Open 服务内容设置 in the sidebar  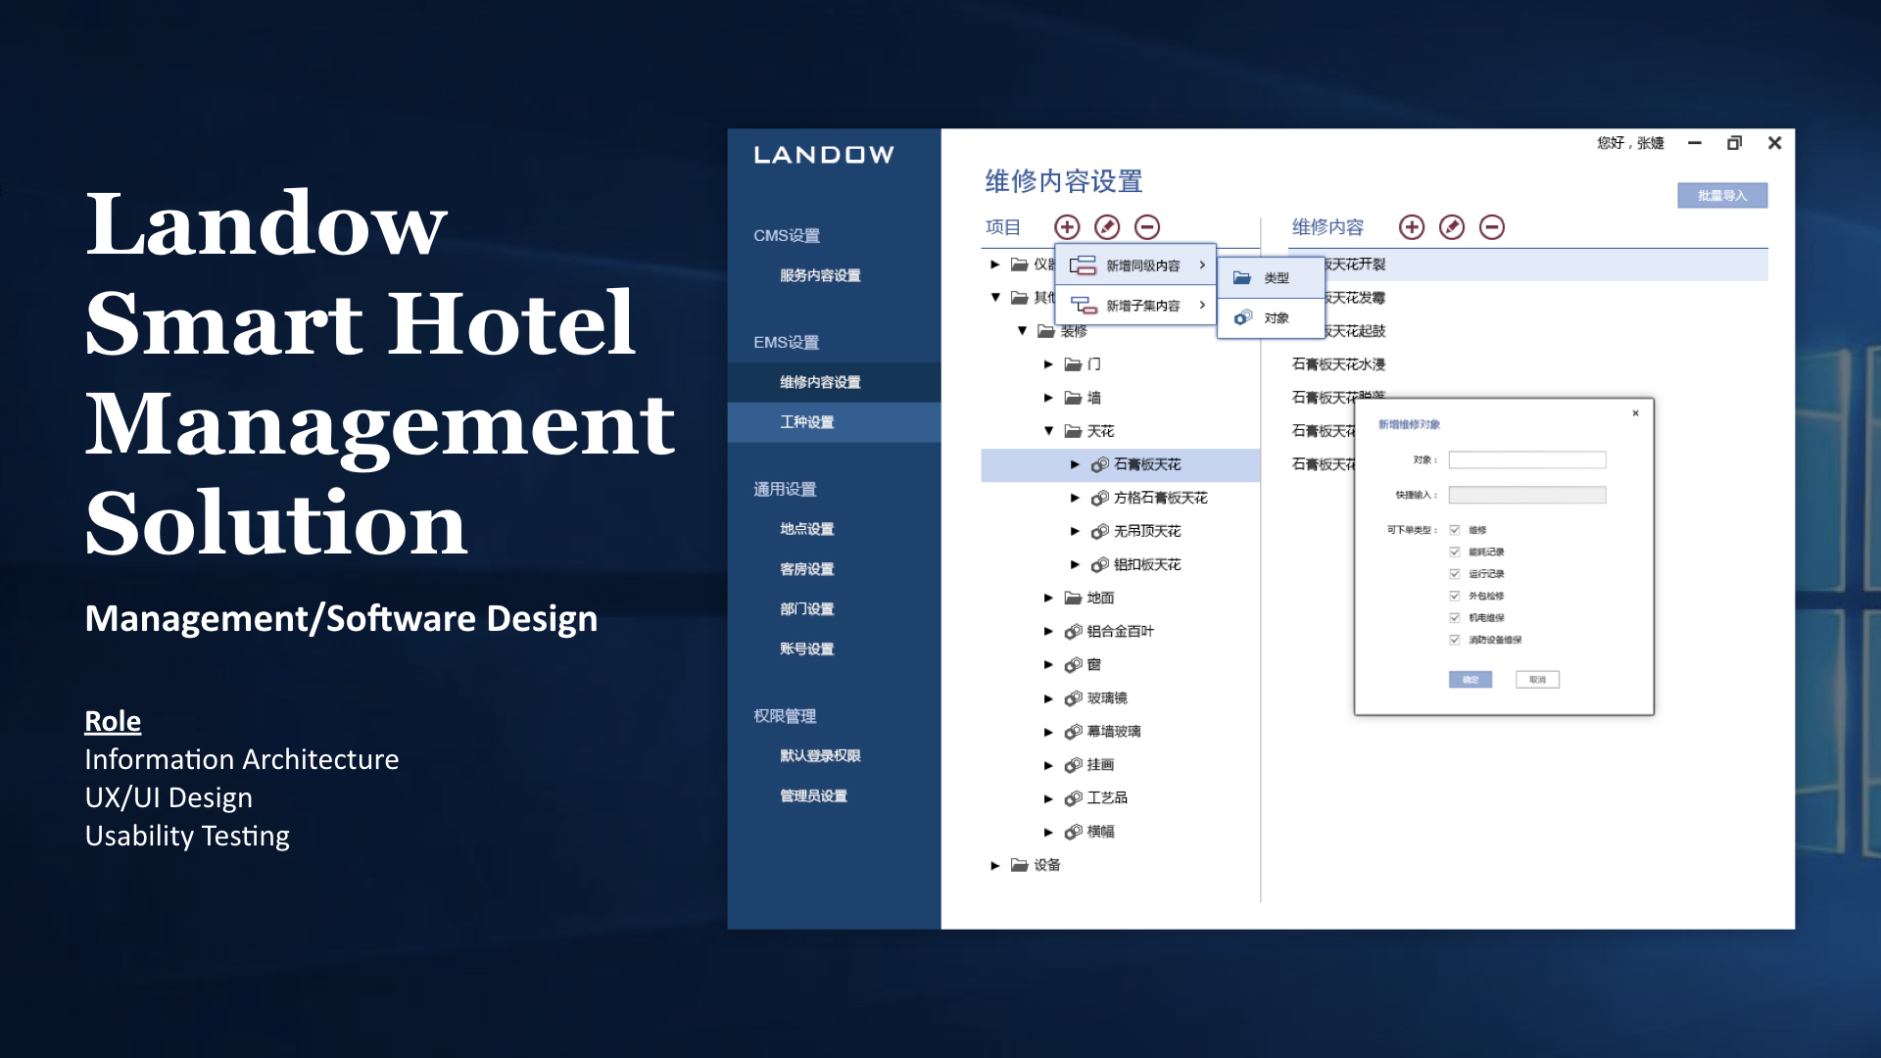coord(820,276)
